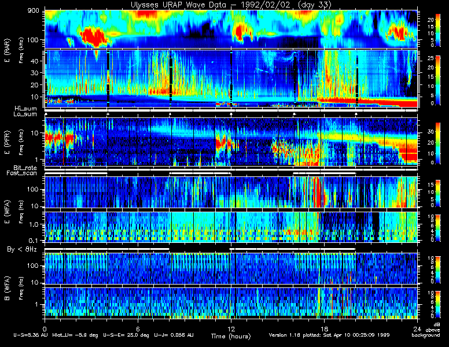Select the 'E (RAR)' axis label
Screen dimensions: 449x347
(x=7, y=51)
